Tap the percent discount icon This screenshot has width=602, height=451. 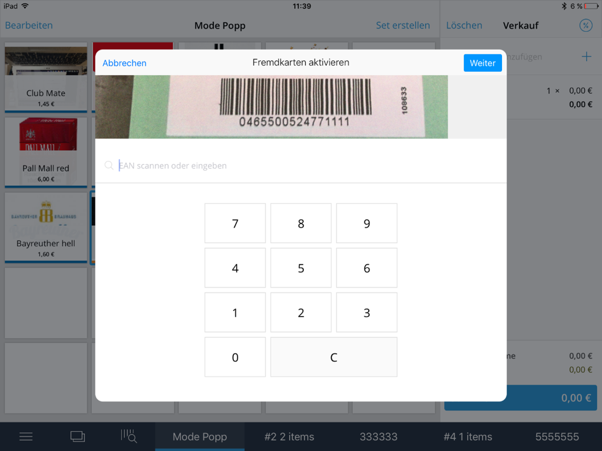pyautogui.click(x=585, y=25)
